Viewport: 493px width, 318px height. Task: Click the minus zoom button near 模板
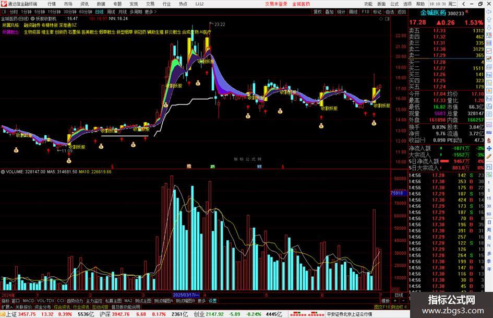click(403, 301)
